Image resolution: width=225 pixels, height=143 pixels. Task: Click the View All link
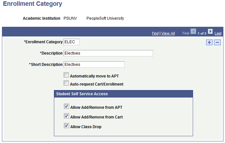point(168,33)
